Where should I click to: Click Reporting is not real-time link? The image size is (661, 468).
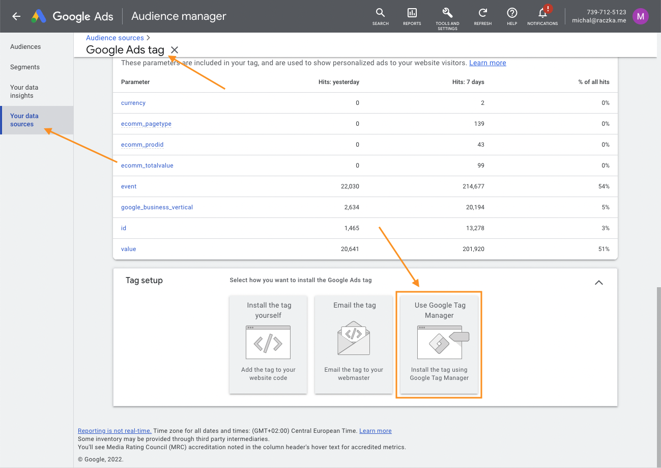tap(114, 431)
